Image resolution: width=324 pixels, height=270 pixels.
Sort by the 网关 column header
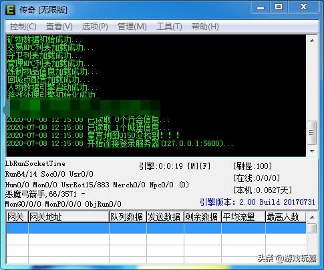pos(17,217)
